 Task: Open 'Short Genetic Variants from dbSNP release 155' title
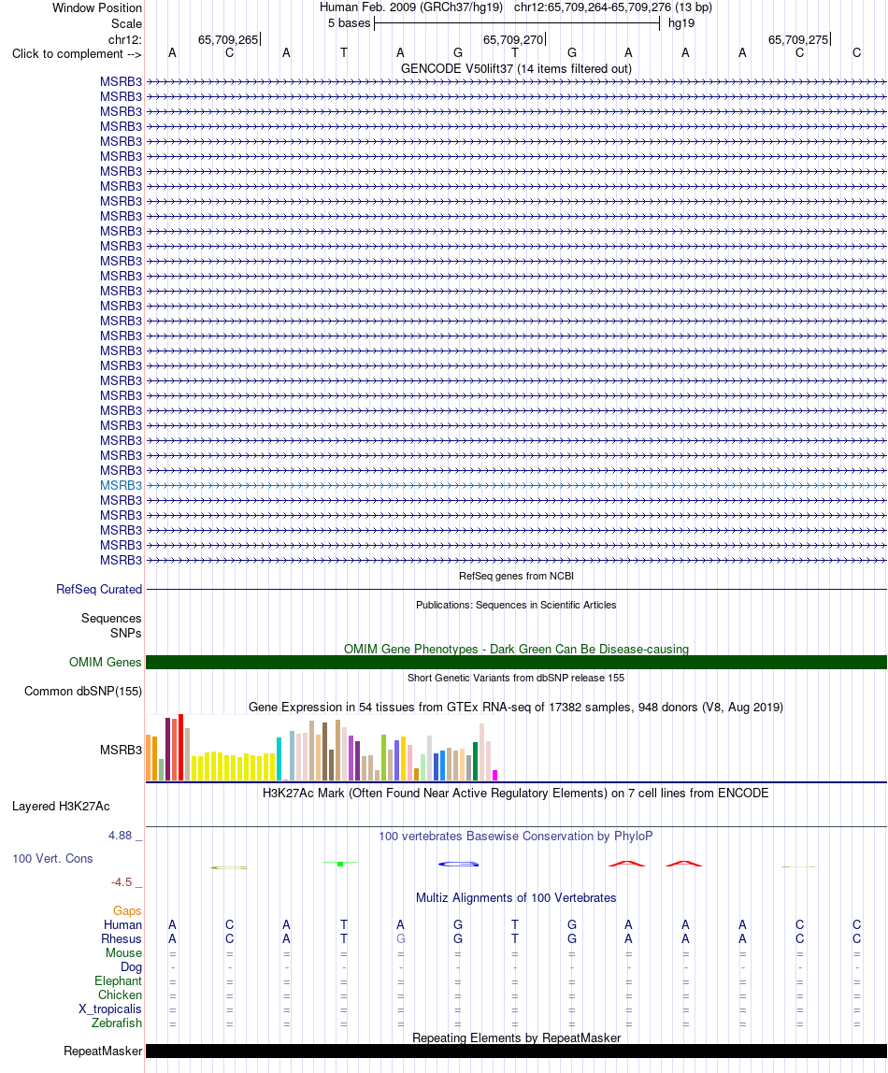[516, 679]
